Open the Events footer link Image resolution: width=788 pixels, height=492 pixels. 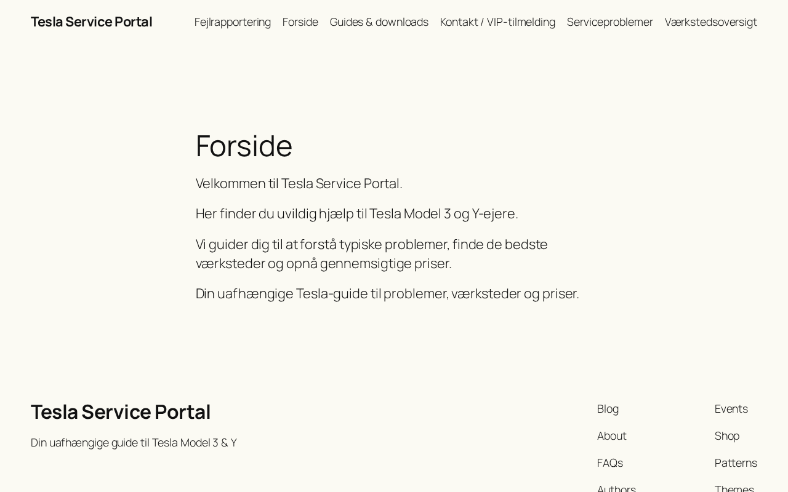click(x=731, y=409)
